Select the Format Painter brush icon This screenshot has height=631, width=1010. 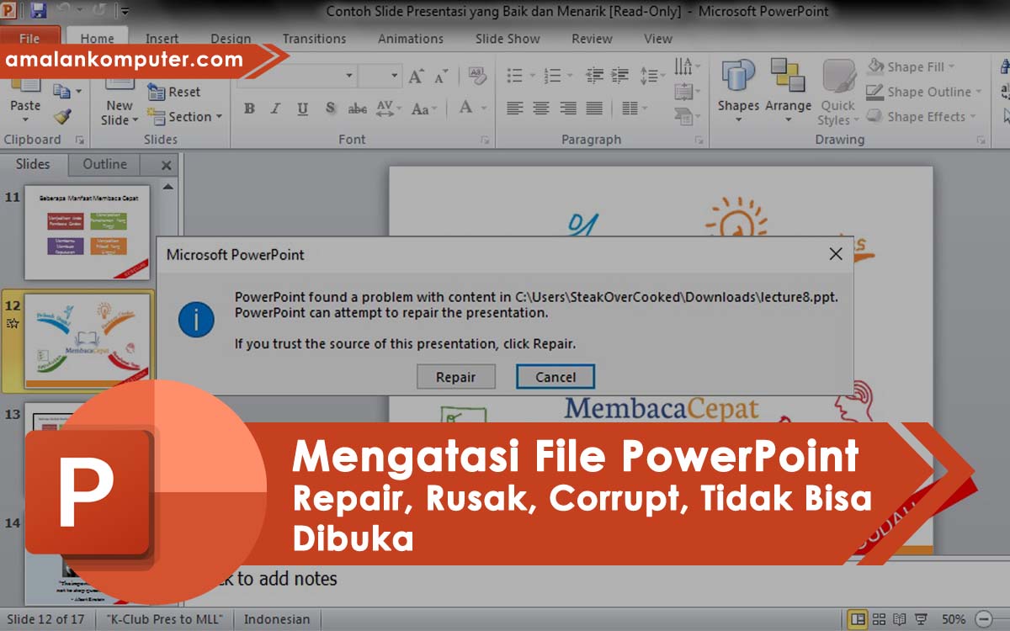62,117
